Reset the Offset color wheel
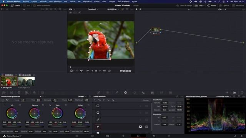246x138 pixels. [x=88, y=105]
